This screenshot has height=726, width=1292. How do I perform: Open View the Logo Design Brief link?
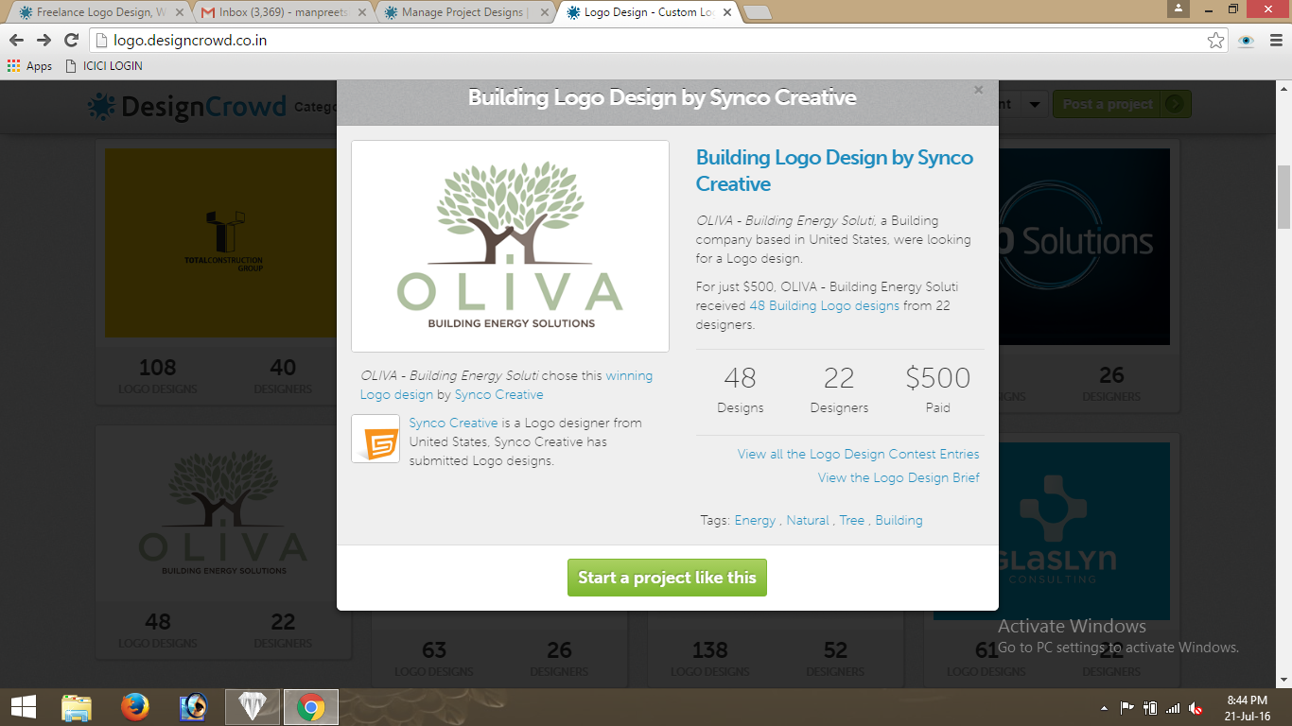[x=898, y=477]
